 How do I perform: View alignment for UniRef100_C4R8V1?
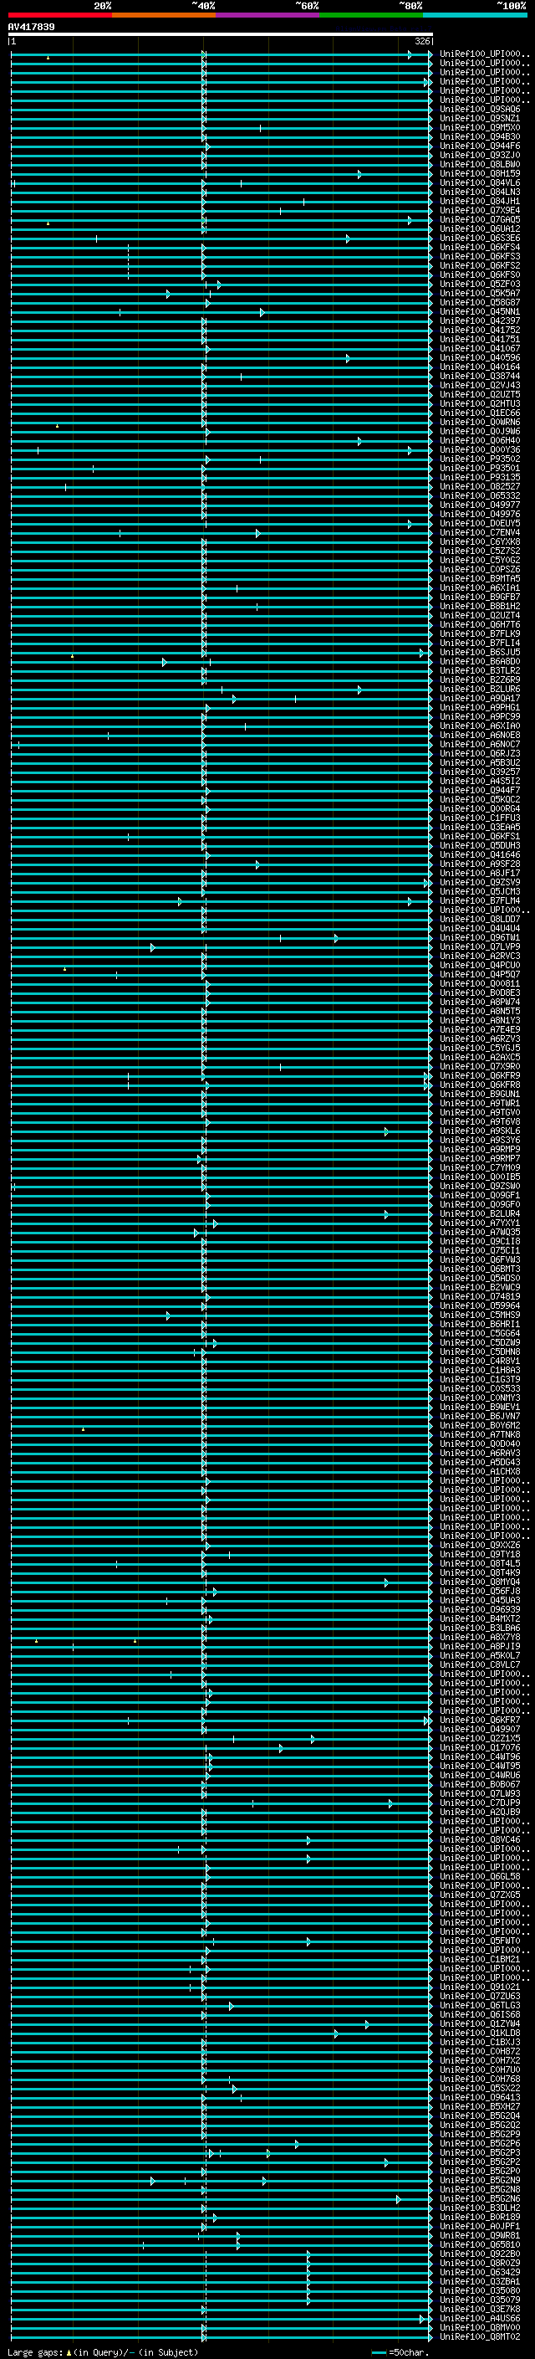(479, 1362)
